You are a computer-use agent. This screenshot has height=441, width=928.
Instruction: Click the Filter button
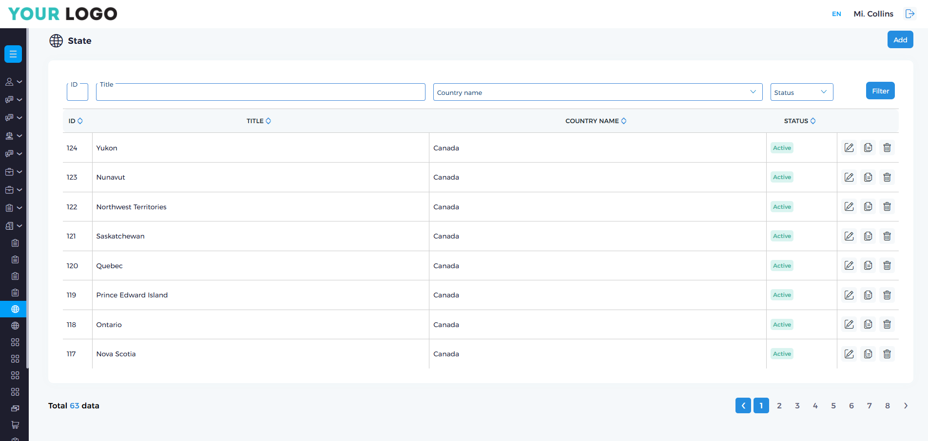pos(880,91)
